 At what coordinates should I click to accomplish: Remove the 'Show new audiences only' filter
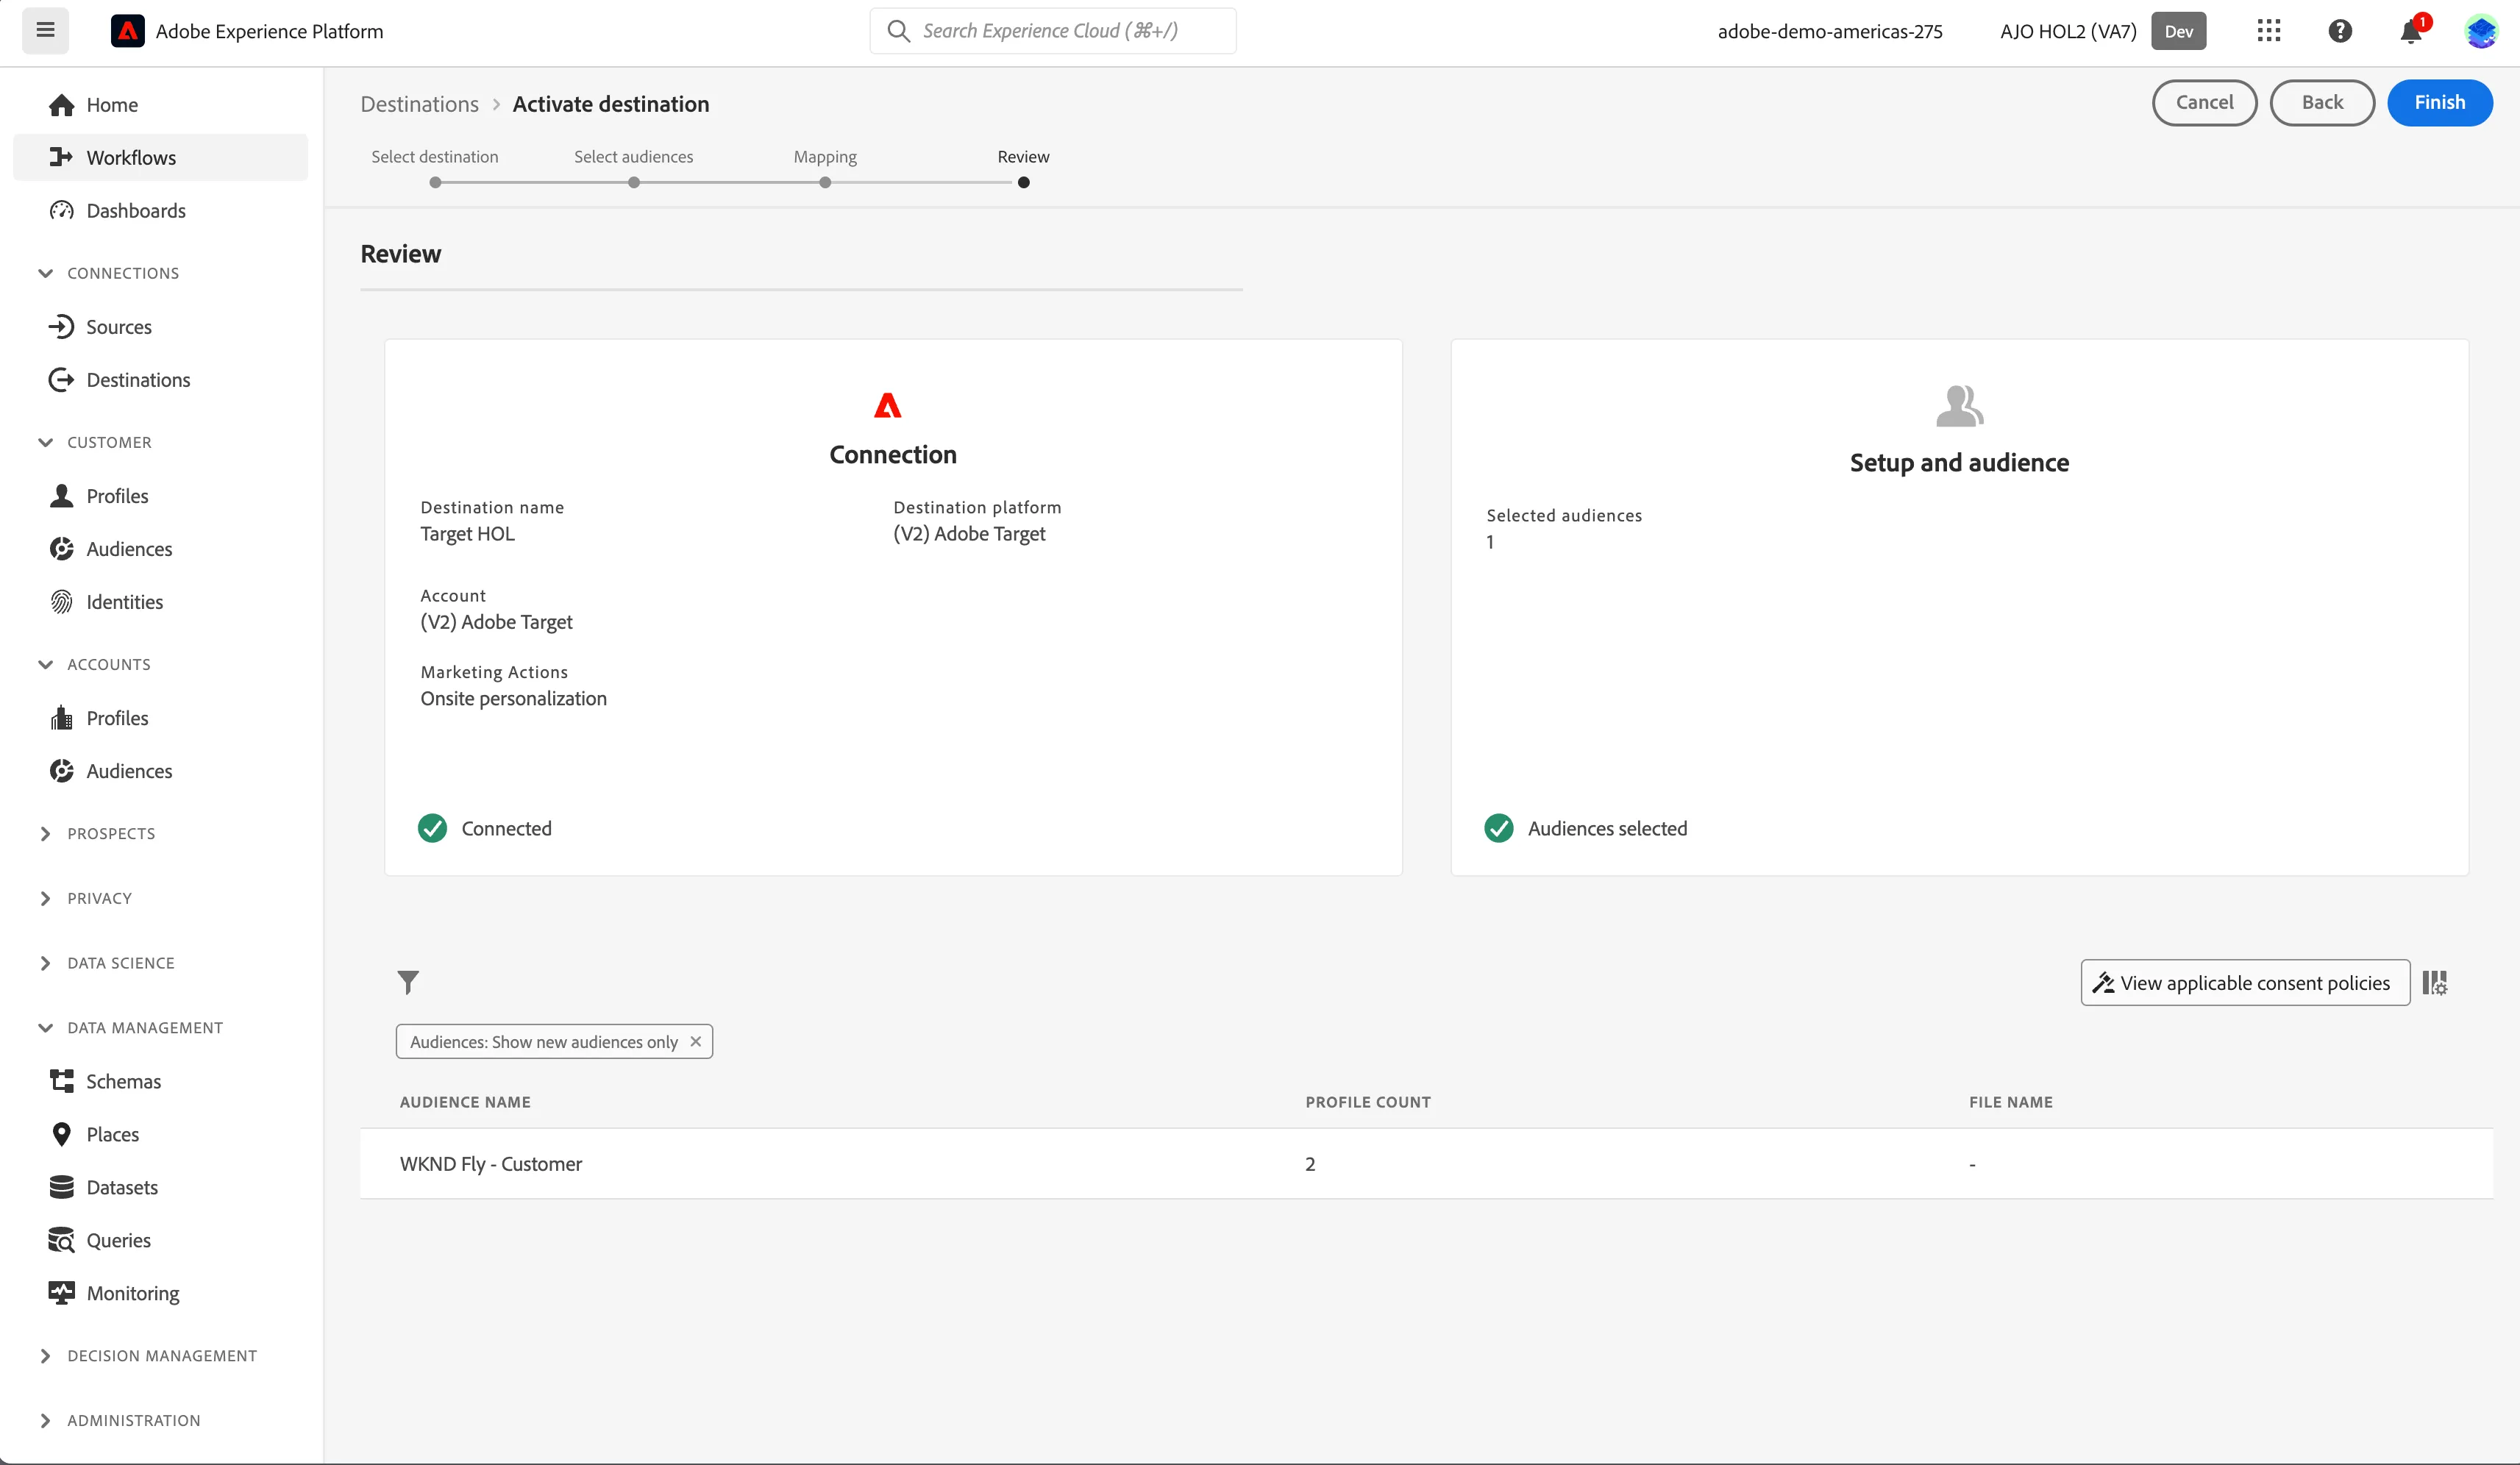pos(696,1041)
